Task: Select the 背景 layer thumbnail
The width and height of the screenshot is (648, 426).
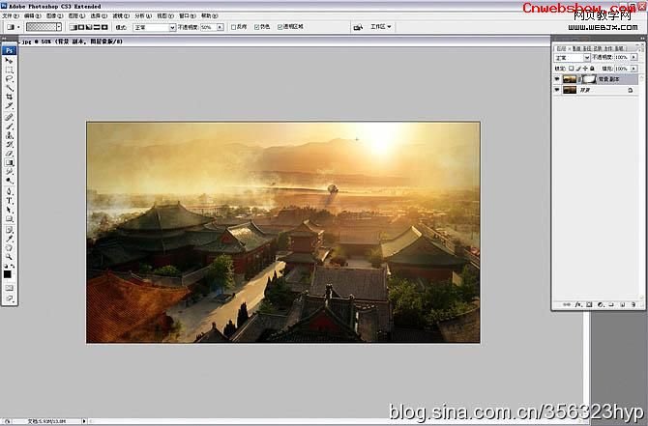Action: tap(570, 90)
